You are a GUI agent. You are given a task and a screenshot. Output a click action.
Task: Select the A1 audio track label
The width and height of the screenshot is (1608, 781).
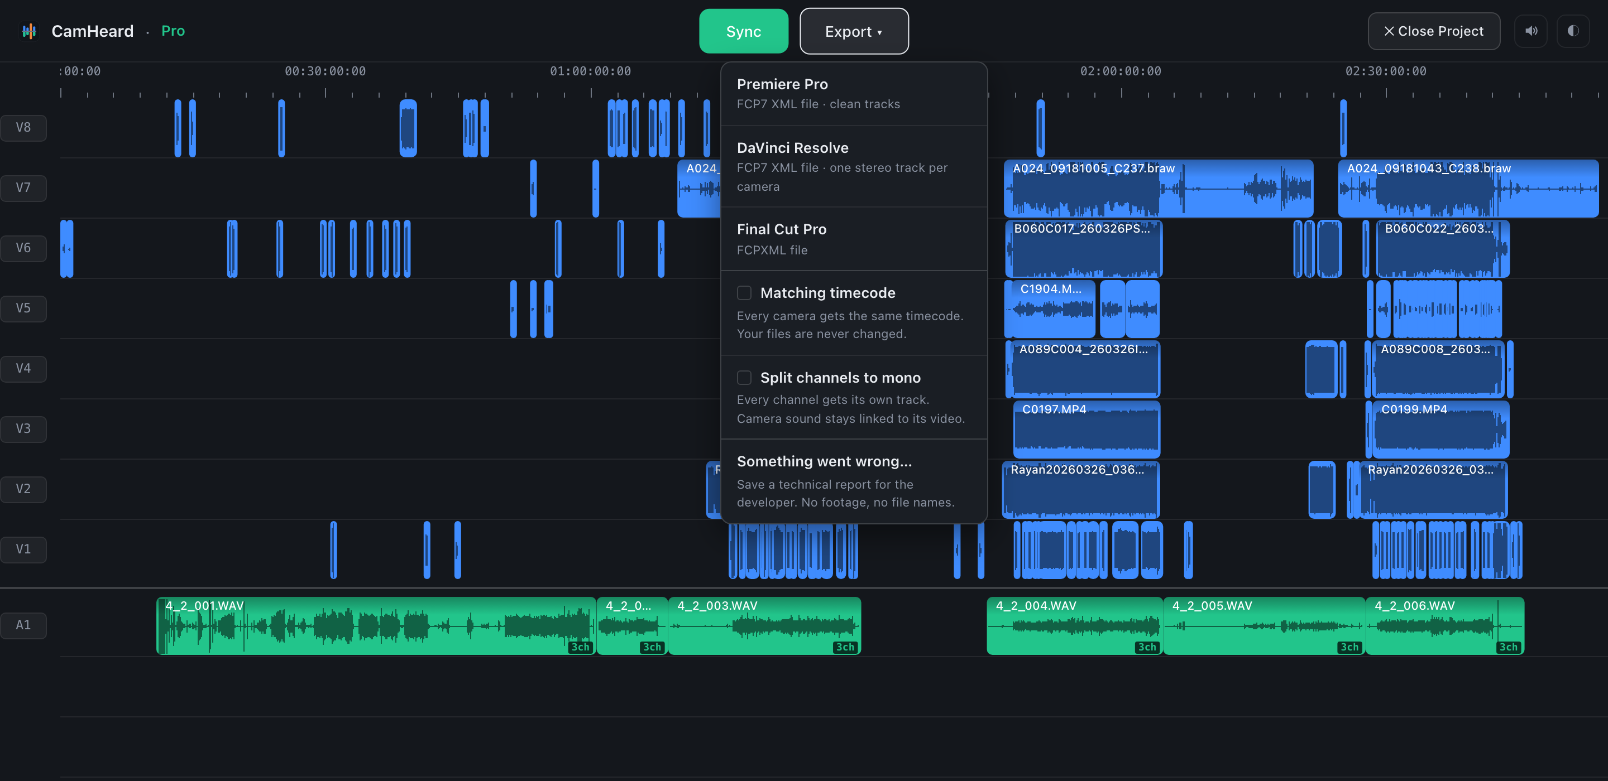23,625
